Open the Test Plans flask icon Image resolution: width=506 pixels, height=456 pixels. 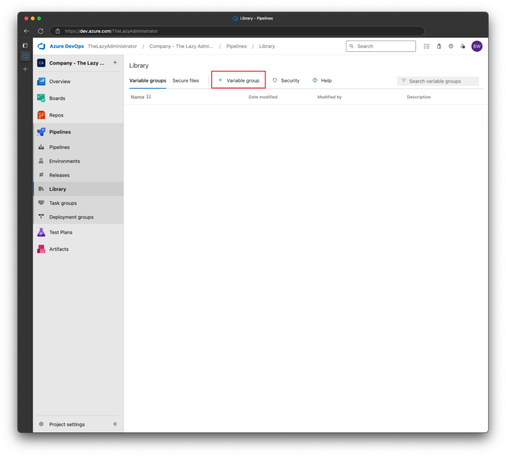(x=42, y=232)
